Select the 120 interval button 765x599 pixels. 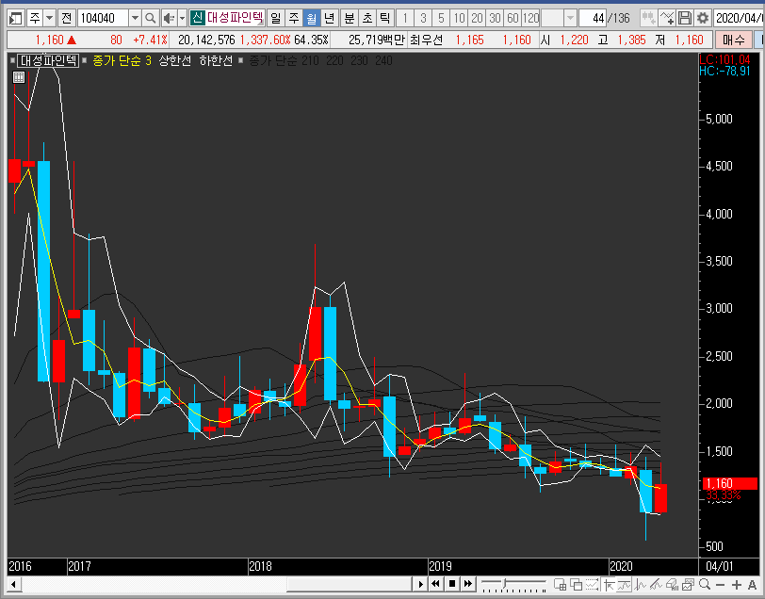[x=530, y=19]
